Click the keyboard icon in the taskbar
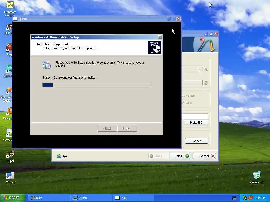270x202 pixels. 234,198
